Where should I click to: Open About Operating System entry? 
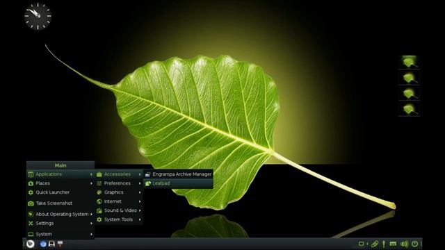(60, 215)
